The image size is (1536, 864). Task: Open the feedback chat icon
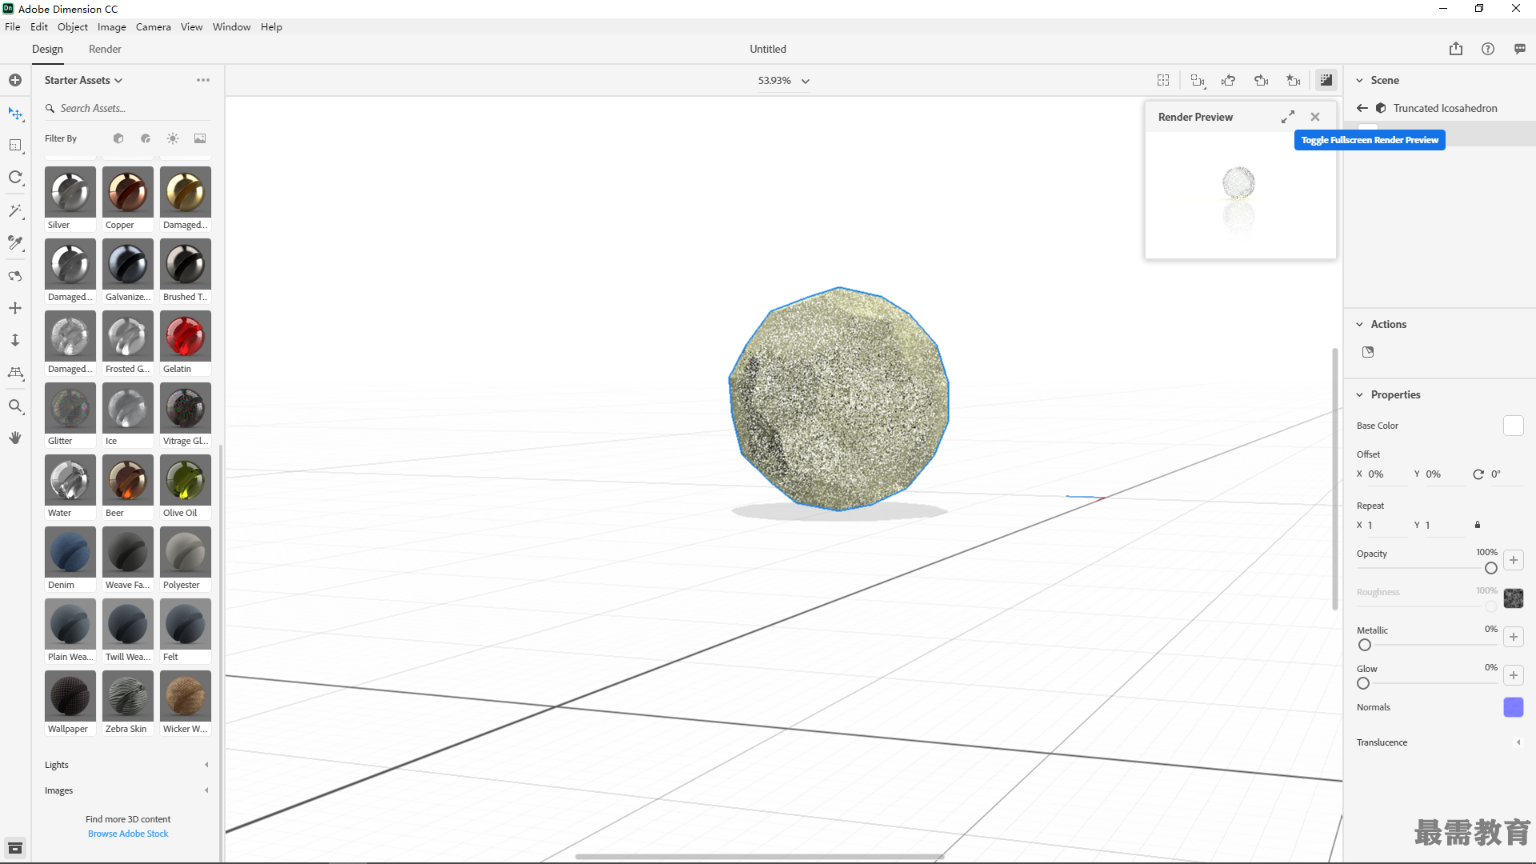tap(1520, 49)
